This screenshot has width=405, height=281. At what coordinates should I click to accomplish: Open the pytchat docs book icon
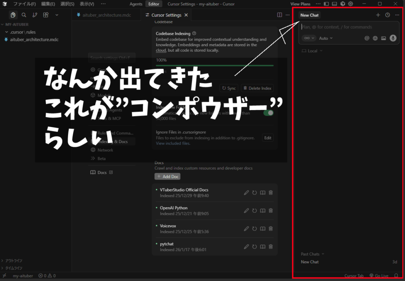click(262, 247)
